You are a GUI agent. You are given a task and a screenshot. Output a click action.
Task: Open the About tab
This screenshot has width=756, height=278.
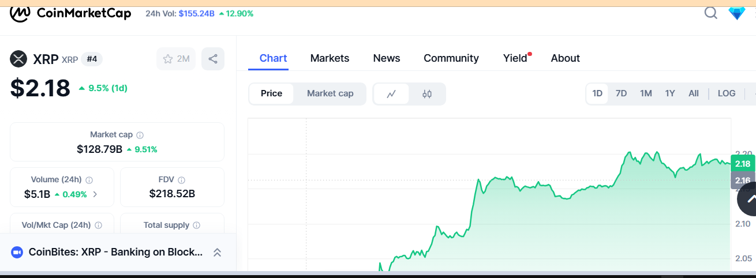[566, 58]
